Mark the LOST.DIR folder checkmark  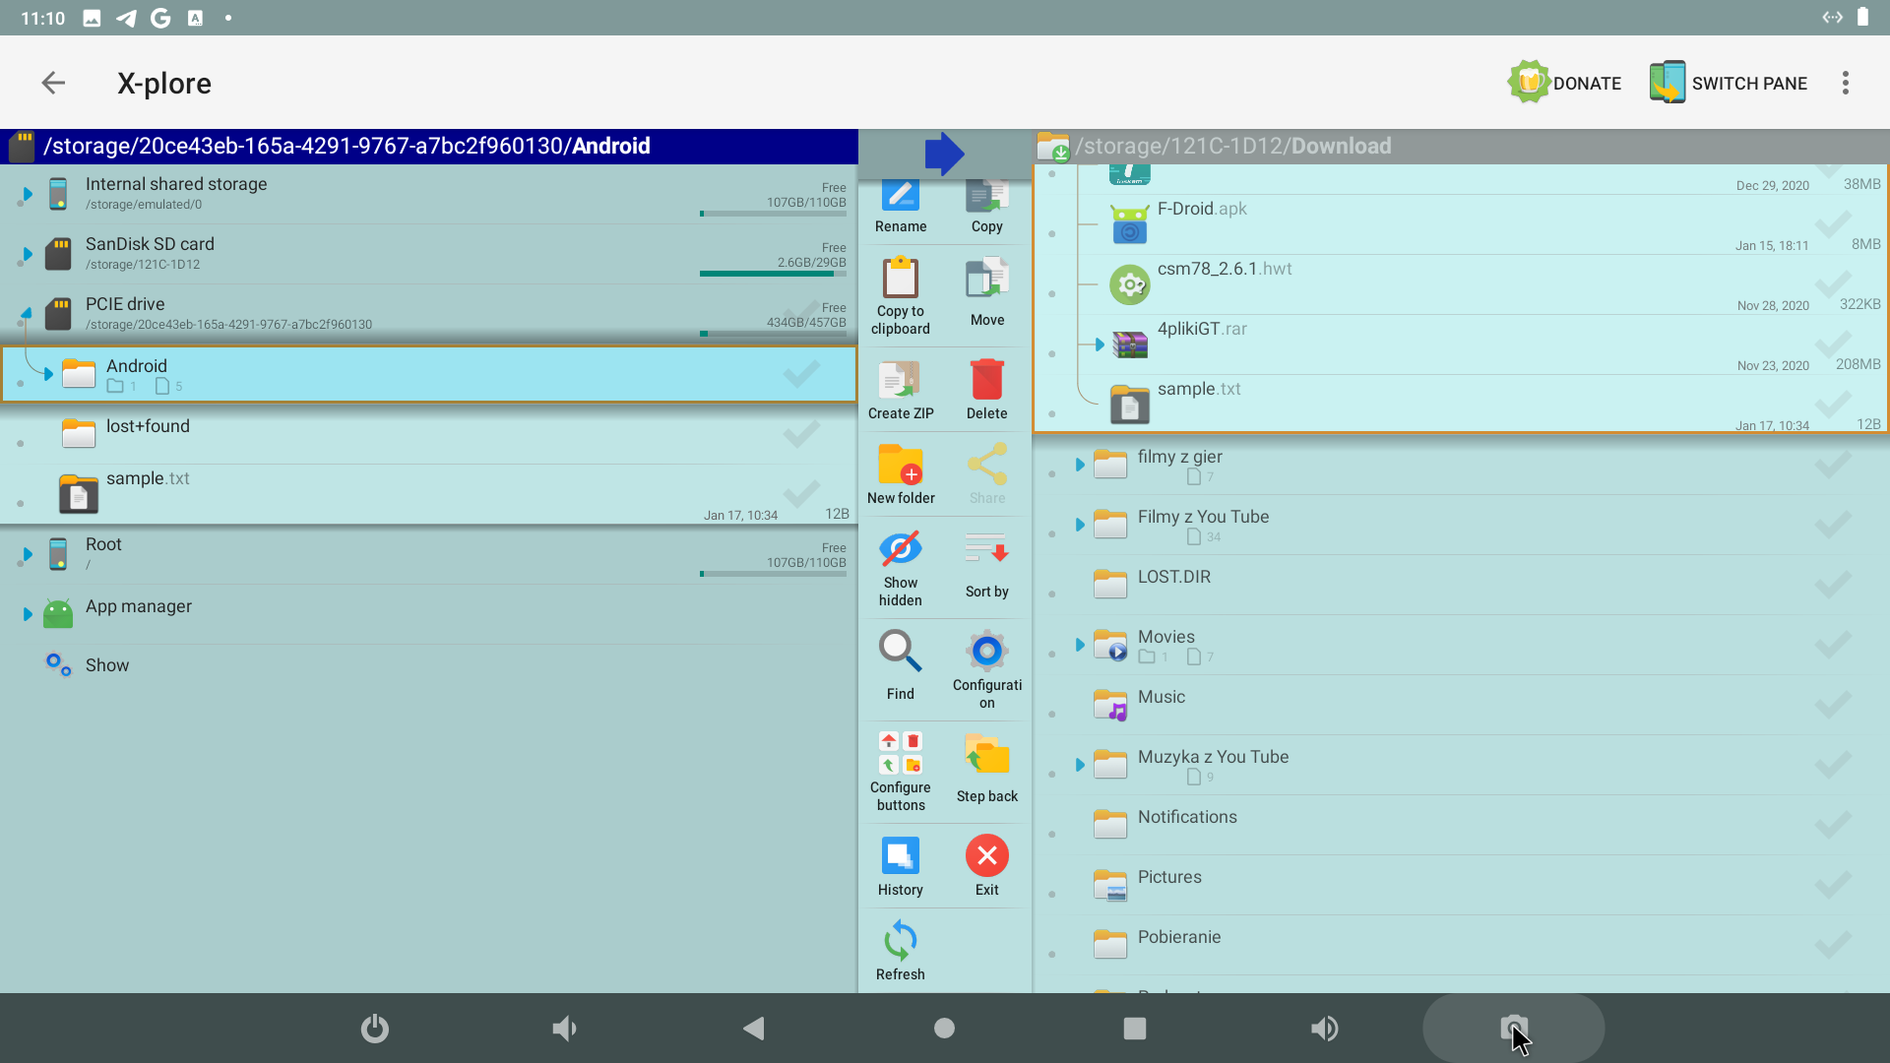[x=1833, y=585]
